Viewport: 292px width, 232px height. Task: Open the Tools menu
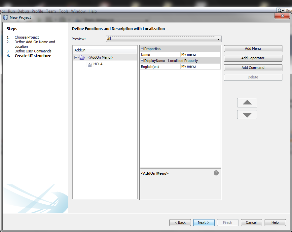pyautogui.click(x=63, y=11)
